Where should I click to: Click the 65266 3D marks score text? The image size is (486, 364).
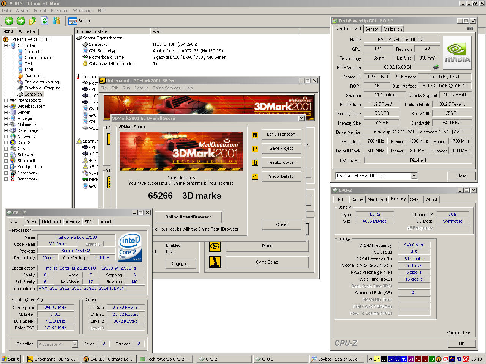[185, 196]
